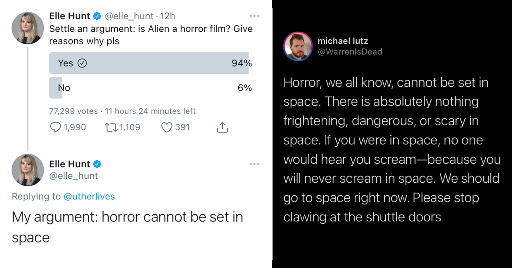Viewport: 512px width, 268px height.
Task: Click verified badge beside top Elle Hunt name
Action: 97,16
